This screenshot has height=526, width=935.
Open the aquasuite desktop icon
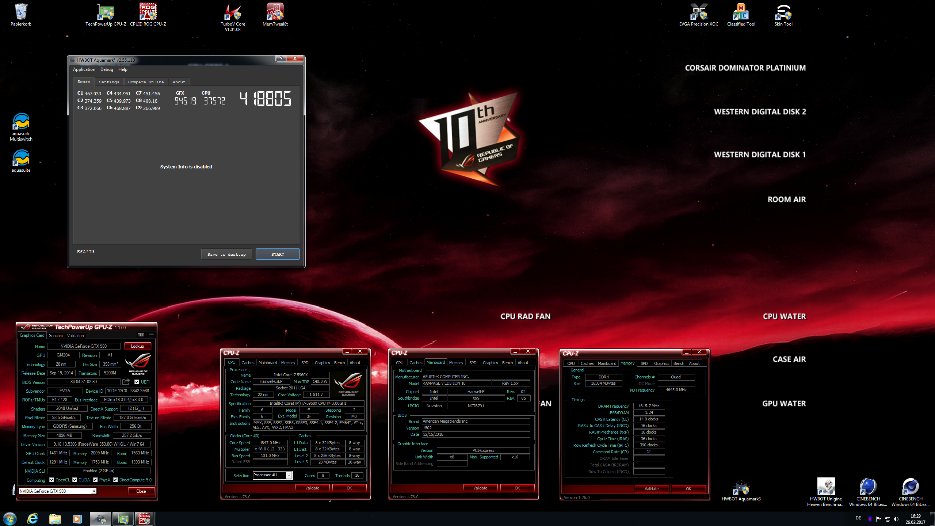point(21,161)
